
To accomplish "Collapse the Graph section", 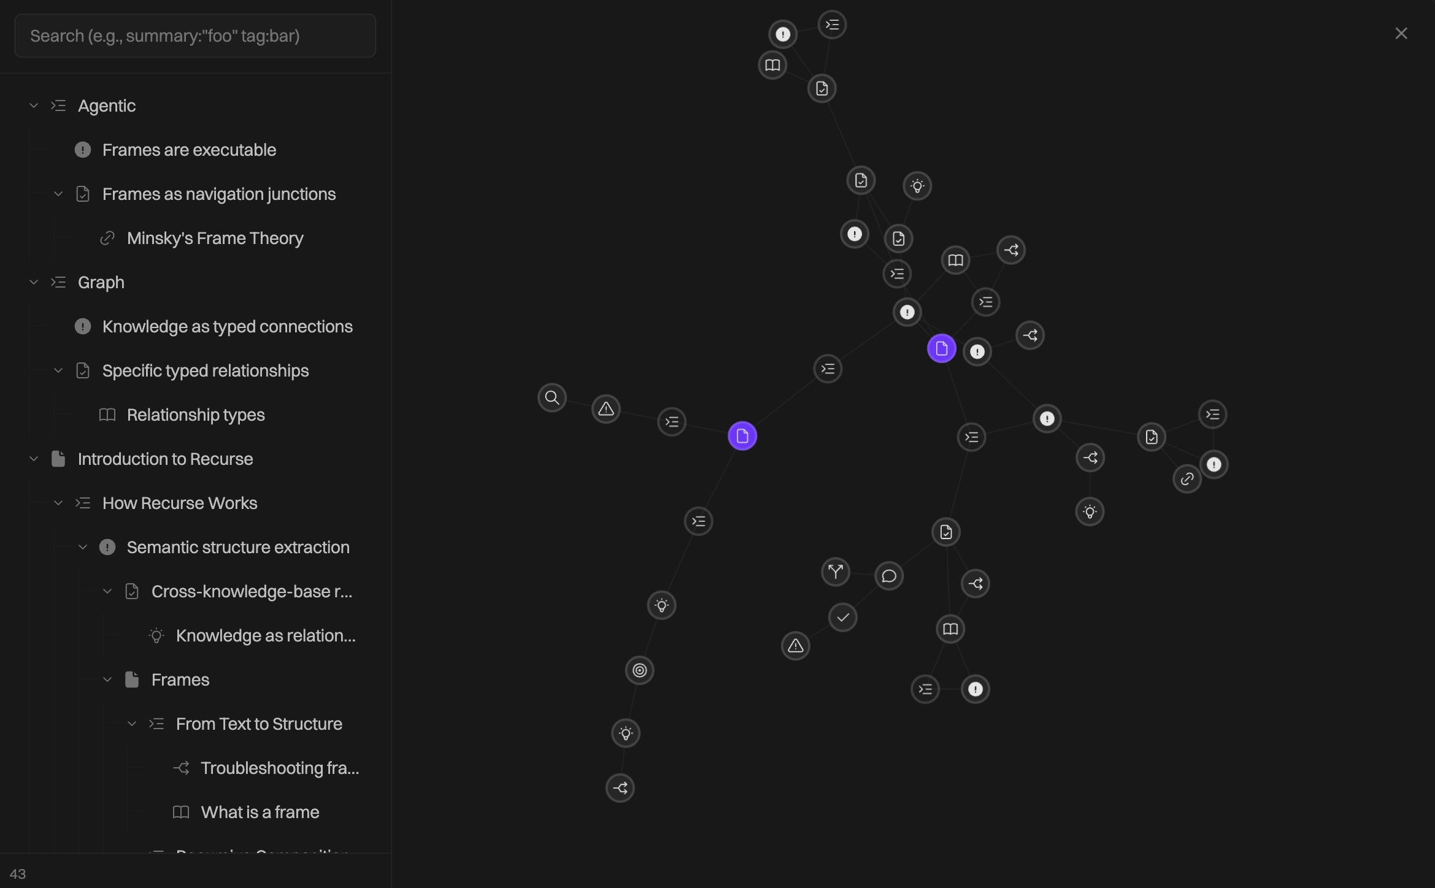I will pos(34,282).
